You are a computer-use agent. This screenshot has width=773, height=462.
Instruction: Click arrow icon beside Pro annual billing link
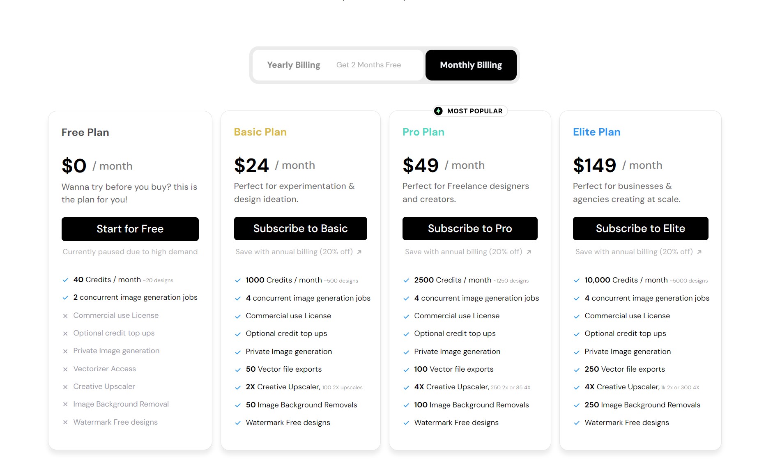tap(529, 252)
